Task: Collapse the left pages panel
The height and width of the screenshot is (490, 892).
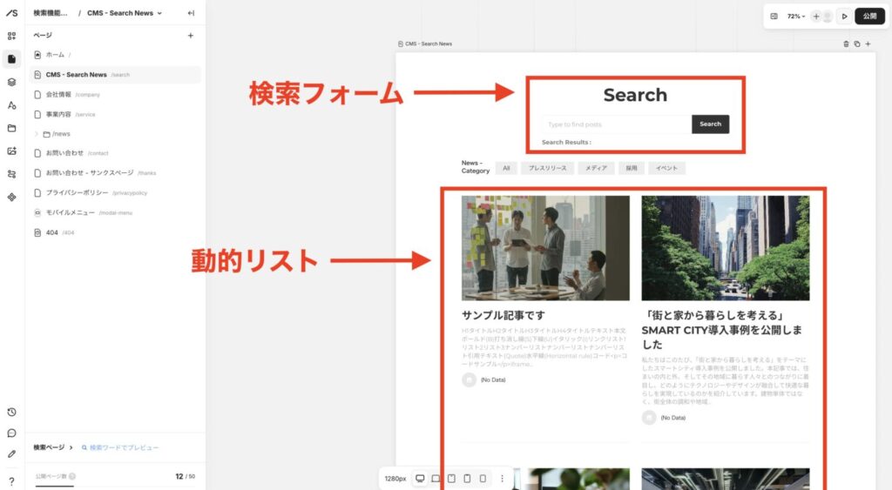Action: pyautogui.click(x=191, y=13)
